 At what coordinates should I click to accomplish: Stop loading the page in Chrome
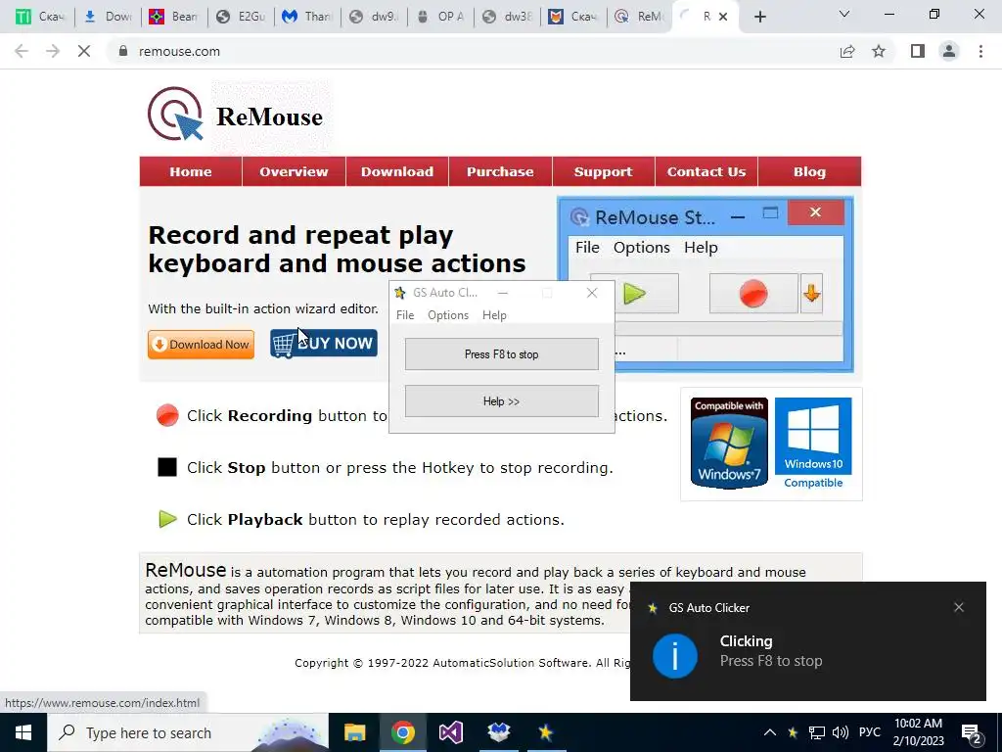(x=84, y=51)
